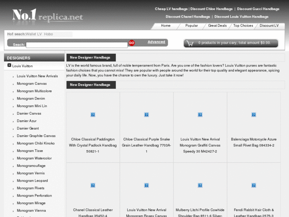Open the Monogram Multicolore category
Image resolution: width=289 pixels, height=217 pixels.
34,91
